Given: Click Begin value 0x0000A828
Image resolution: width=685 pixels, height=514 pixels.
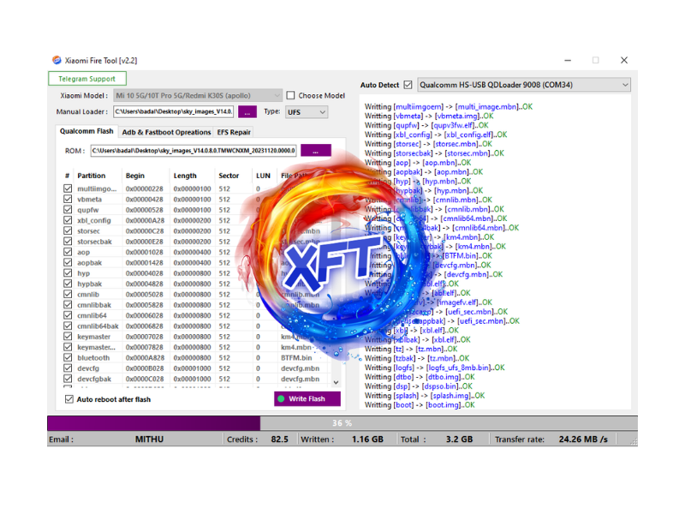Looking at the screenshot, I should coord(145,357).
